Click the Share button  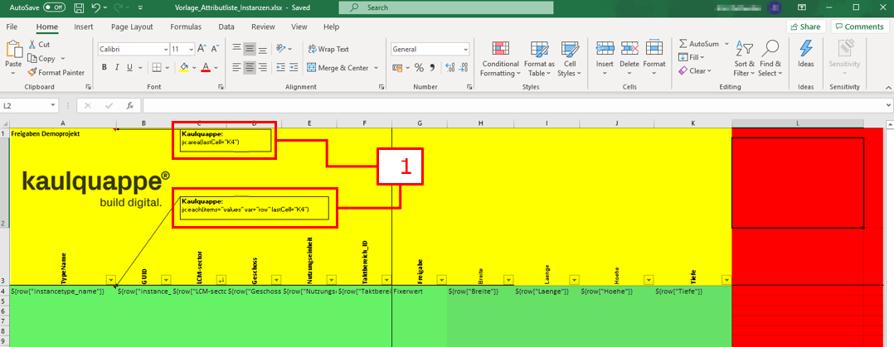[x=805, y=27]
